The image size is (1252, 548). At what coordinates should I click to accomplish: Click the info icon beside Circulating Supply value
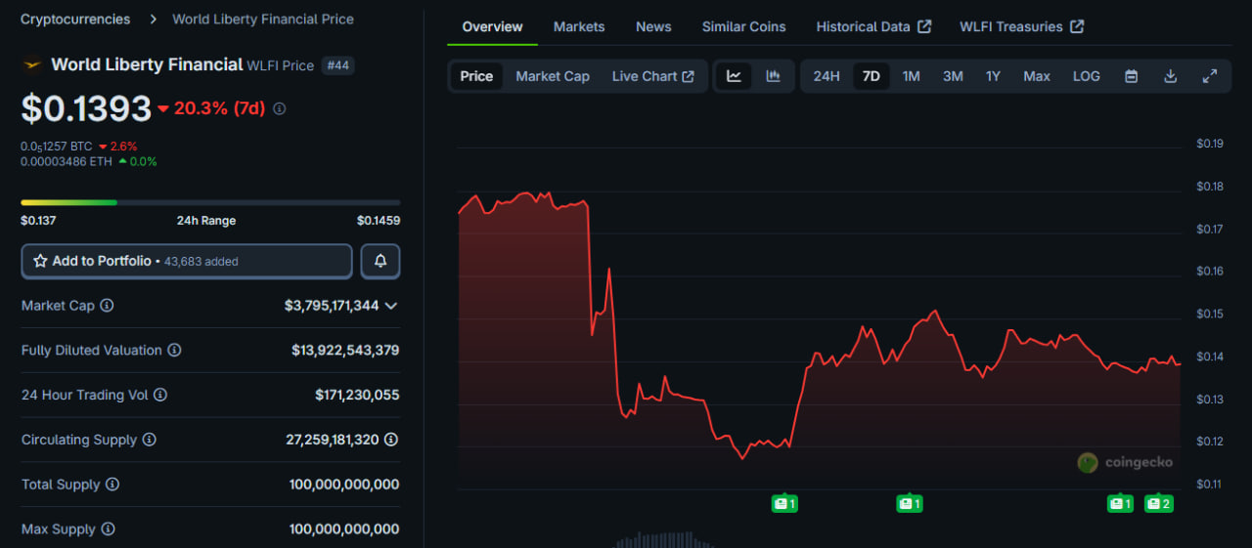(391, 440)
